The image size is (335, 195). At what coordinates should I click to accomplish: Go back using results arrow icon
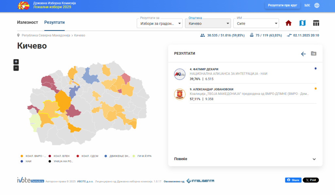coord(303,54)
